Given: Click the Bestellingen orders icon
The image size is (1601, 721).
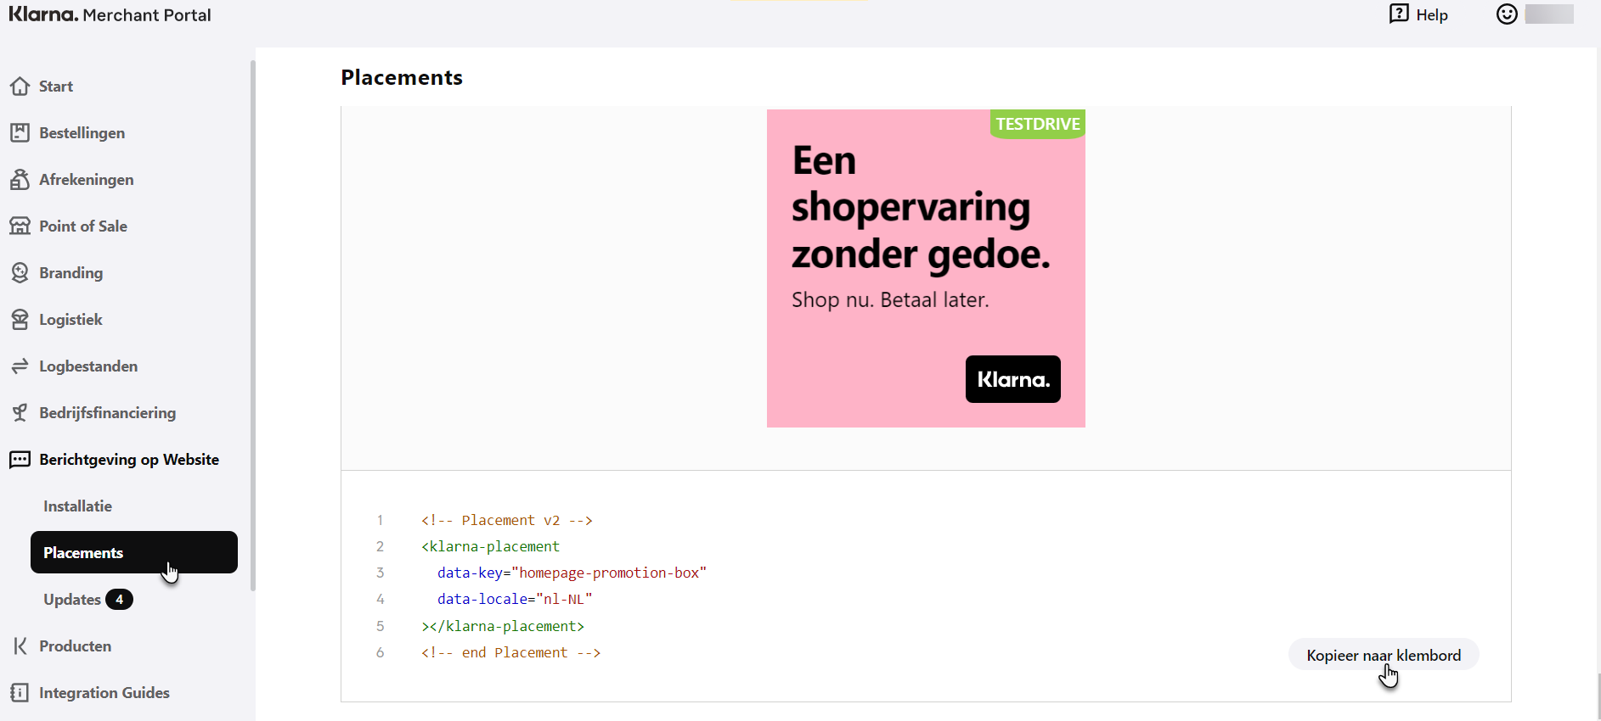Looking at the screenshot, I should point(20,133).
